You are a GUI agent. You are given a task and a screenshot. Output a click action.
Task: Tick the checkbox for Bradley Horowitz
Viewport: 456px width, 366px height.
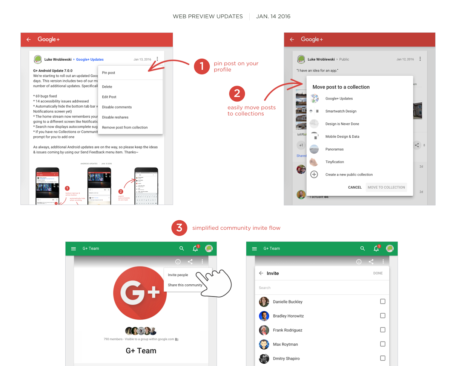(x=382, y=316)
